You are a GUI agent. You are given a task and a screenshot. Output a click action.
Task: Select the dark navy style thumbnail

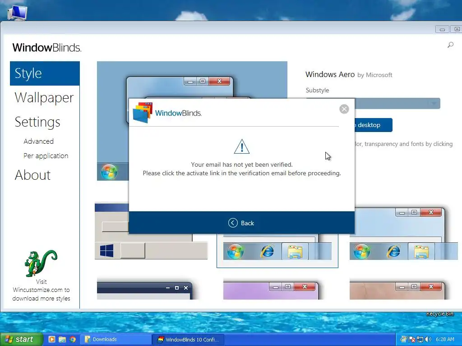tap(145, 291)
